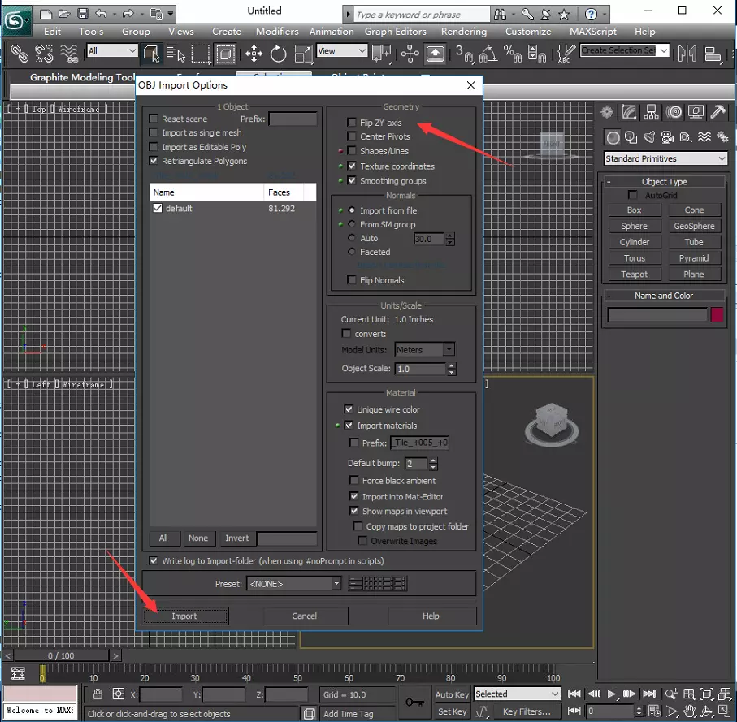Click the keyword search field
Viewport: 737px width, 722px height.
[421, 15]
